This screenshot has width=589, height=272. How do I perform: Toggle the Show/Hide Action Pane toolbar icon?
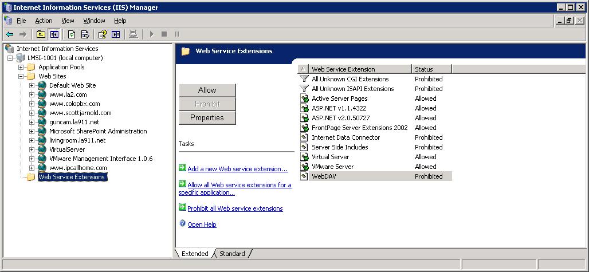116,34
